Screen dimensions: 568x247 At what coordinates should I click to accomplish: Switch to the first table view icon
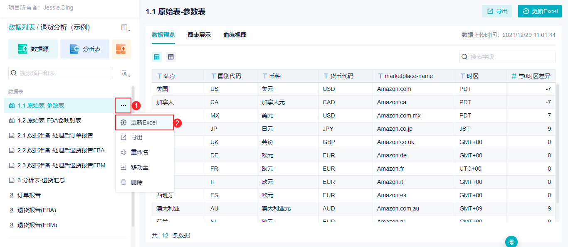157,57
